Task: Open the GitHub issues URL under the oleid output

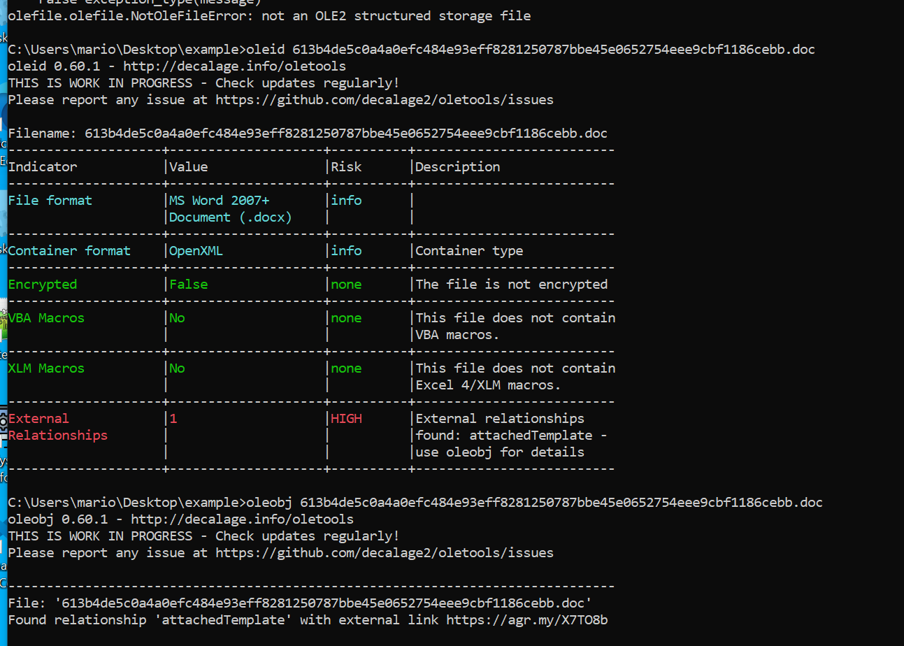Action: [x=384, y=100]
